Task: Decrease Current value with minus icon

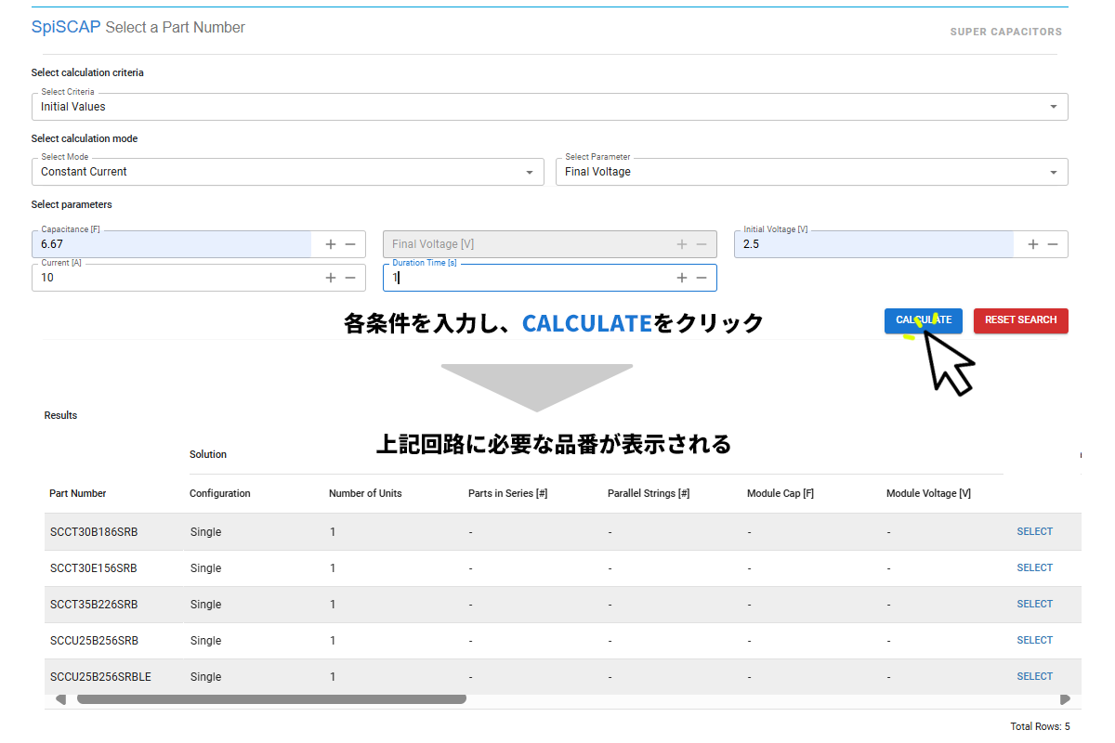Action: pos(350,277)
